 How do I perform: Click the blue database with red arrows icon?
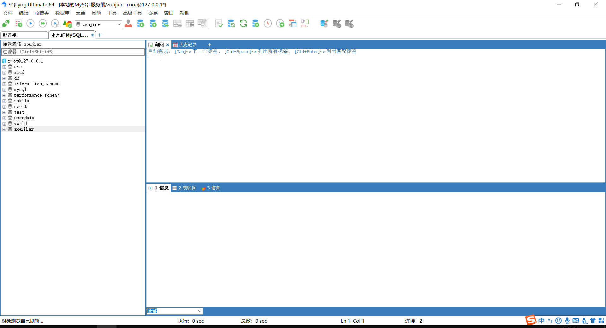coord(324,24)
